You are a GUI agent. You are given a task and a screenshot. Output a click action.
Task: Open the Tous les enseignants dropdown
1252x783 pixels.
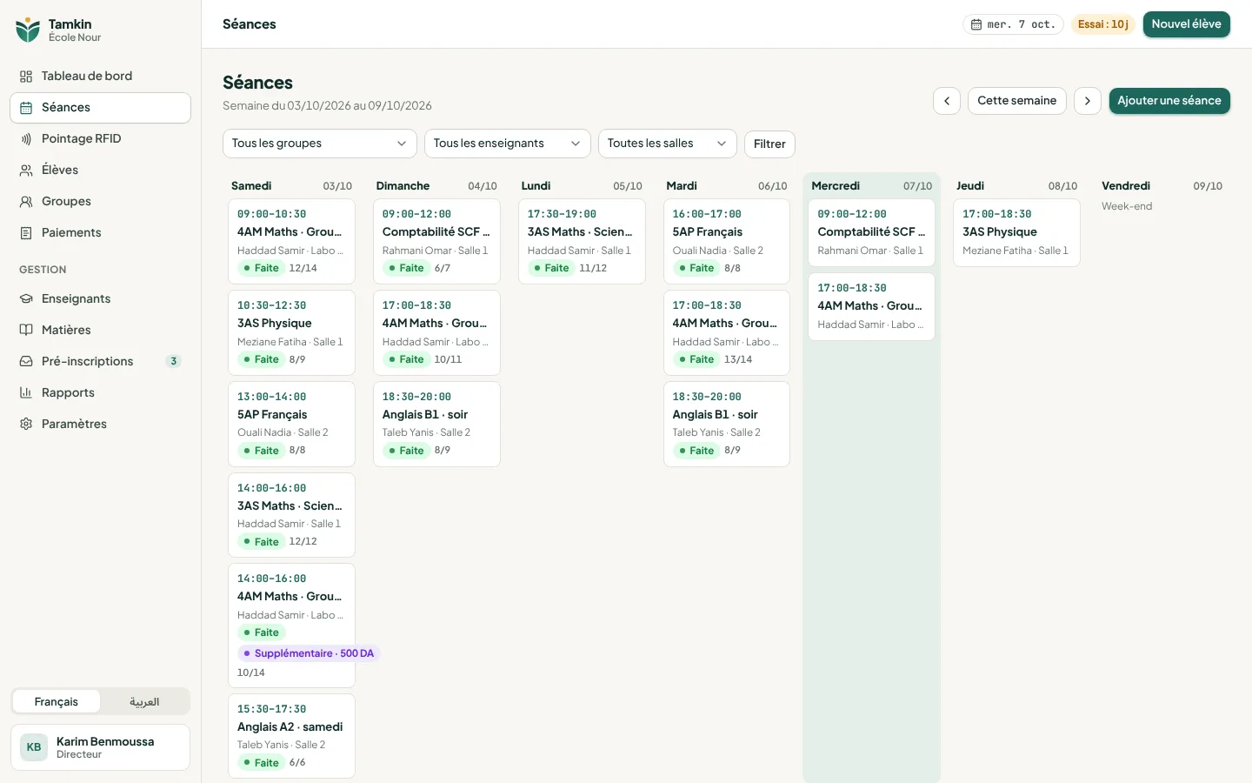pyautogui.click(x=508, y=144)
